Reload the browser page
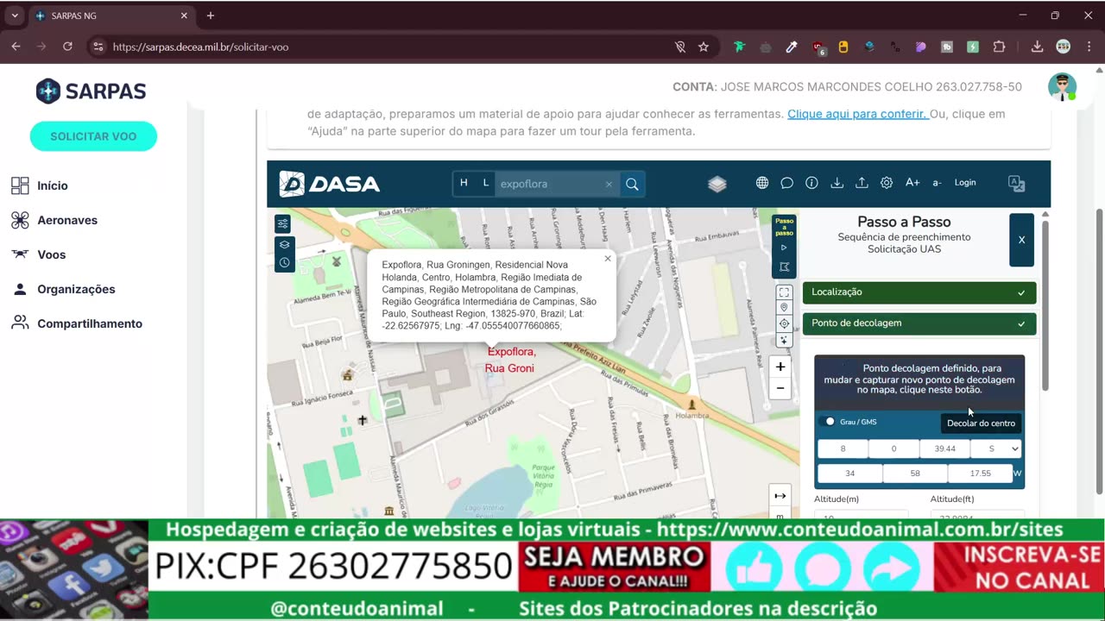Image resolution: width=1105 pixels, height=621 pixels. [67, 47]
